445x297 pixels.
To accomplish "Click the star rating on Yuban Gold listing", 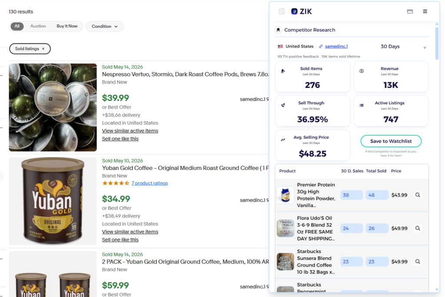I will point(116,183).
